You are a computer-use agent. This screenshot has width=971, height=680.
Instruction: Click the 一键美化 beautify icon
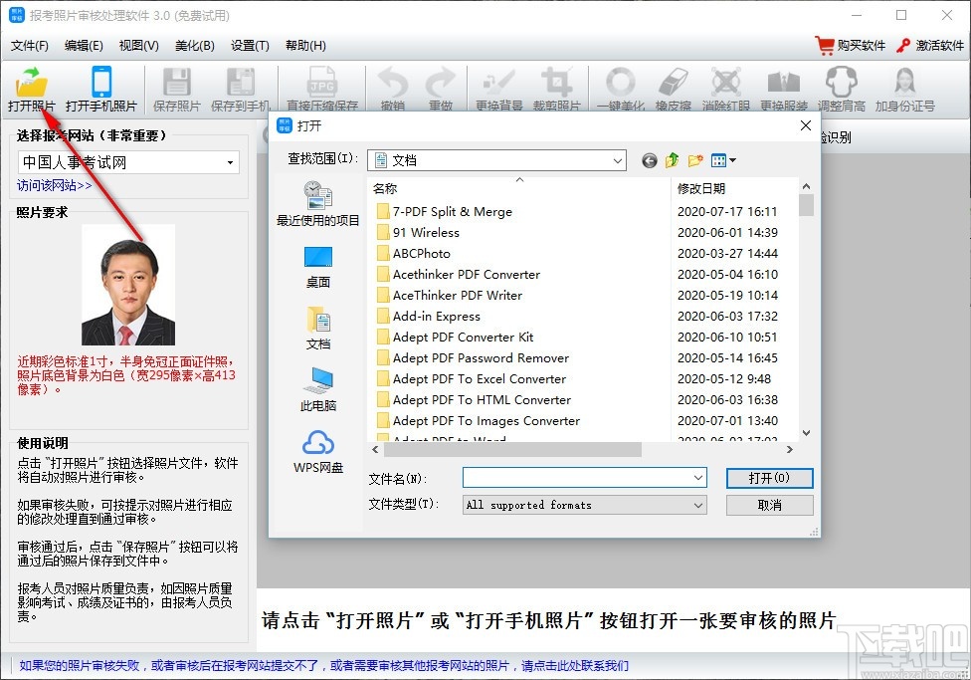pyautogui.click(x=621, y=82)
